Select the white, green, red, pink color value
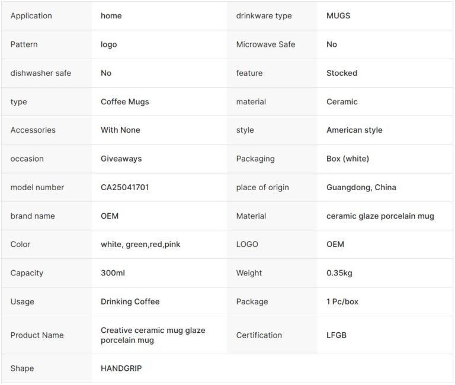The image size is (455, 385). click(140, 244)
